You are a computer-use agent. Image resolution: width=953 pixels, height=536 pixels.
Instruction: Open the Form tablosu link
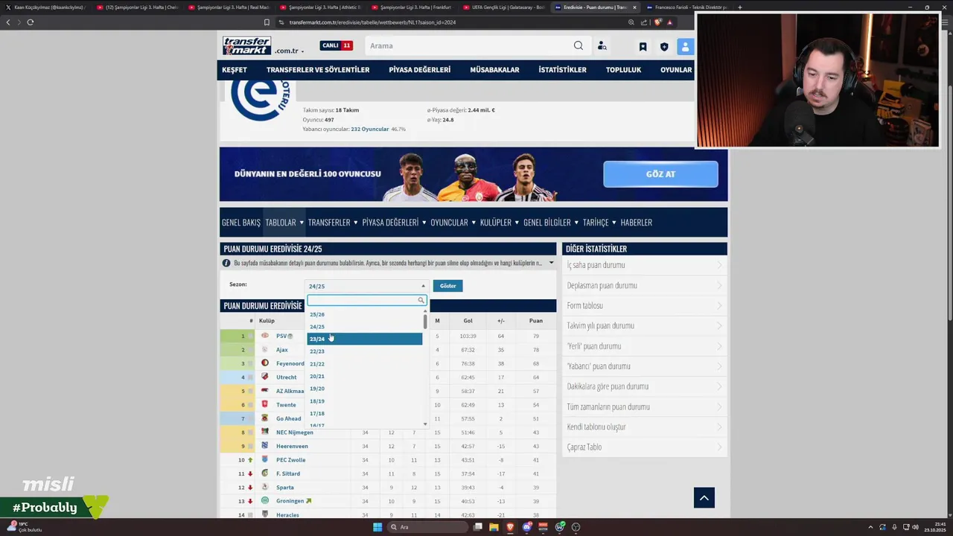tap(584, 305)
